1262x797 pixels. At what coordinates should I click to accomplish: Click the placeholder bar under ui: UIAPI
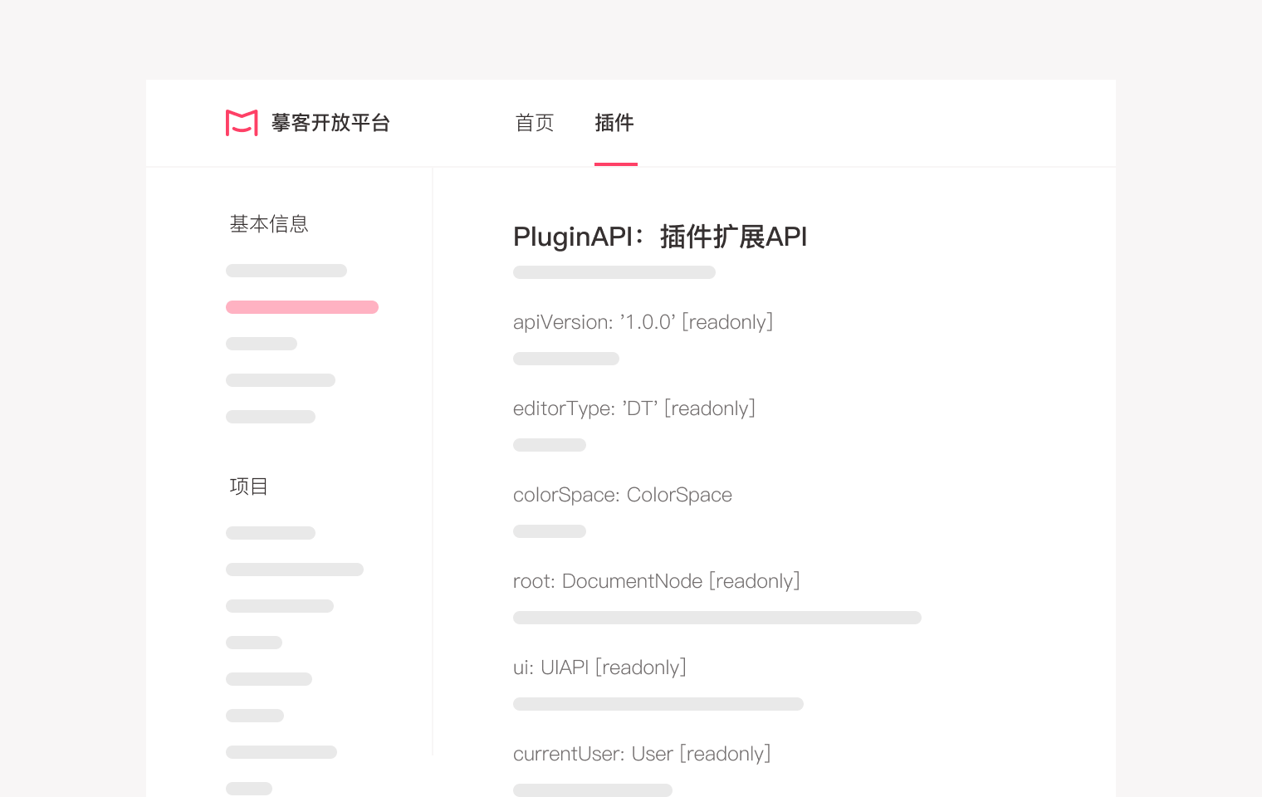658,704
